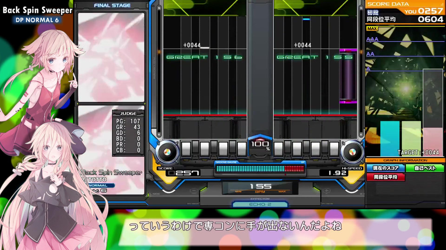Viewport: 446px width, 250px height.
Task: Click the left side +0044 indicator
Action: [x=192, y=45]
